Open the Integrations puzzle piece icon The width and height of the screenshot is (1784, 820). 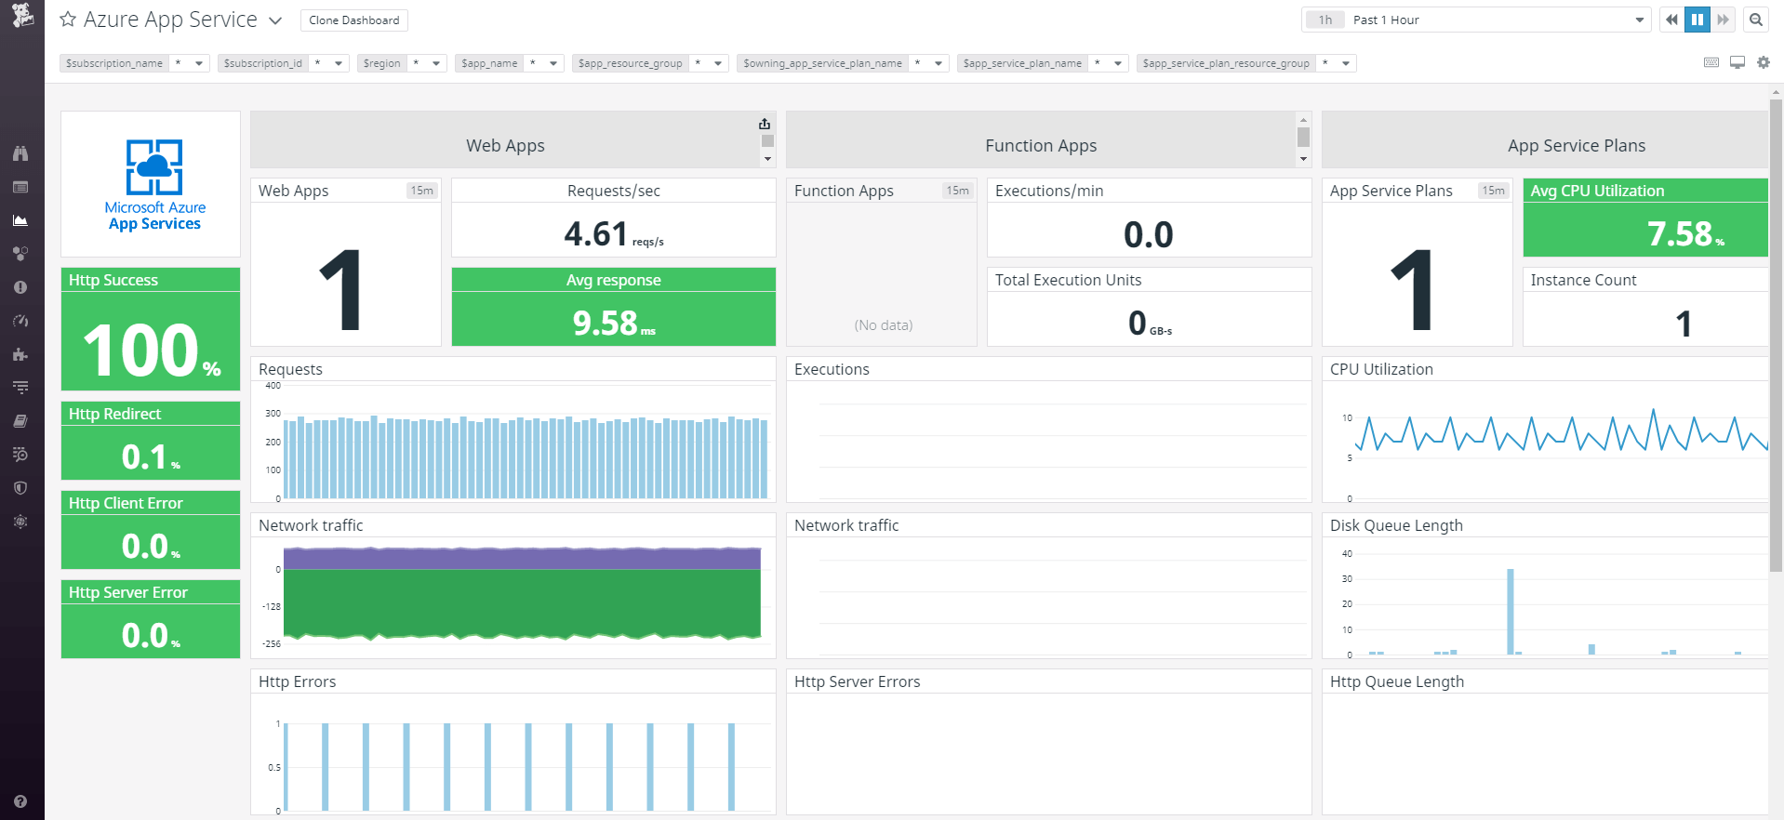(20, 354)
